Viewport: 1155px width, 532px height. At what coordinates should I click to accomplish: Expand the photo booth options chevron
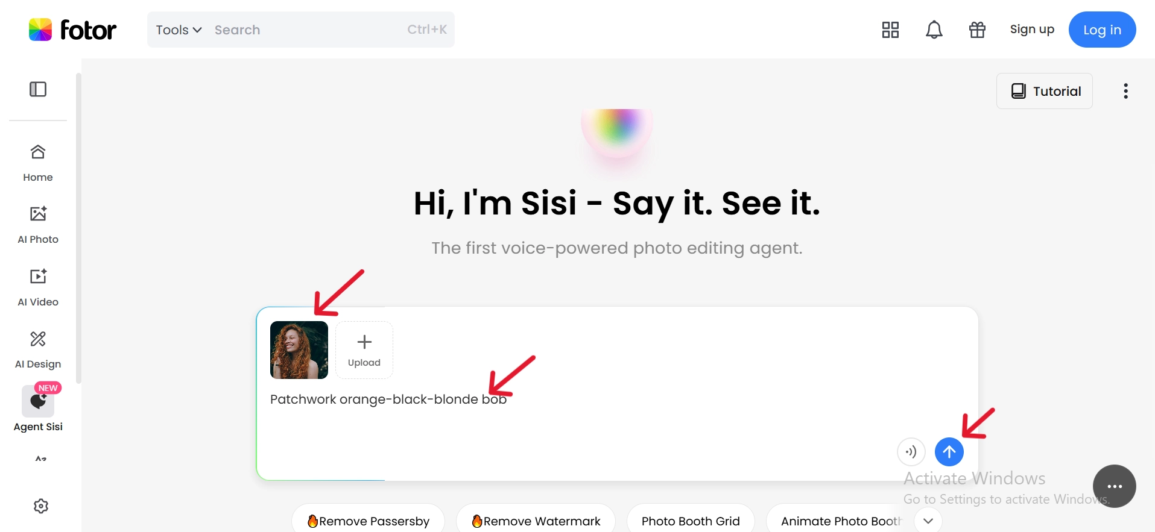click(x=928, y=520)
